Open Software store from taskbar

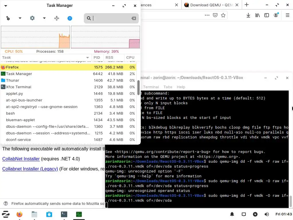(x=49, y=214)
